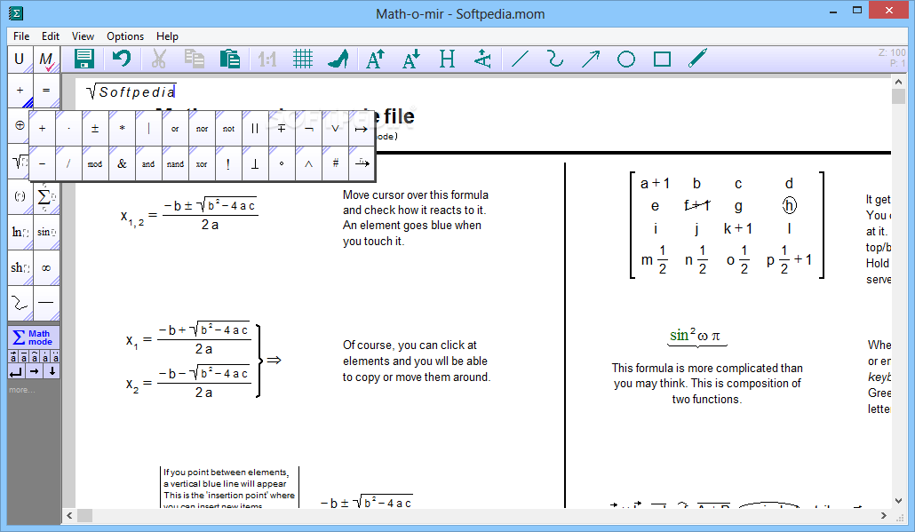The width and height of the screenshot is (915, 532).
Task: Click the green sin in the sin²ωπ formula
Action: 679,336
